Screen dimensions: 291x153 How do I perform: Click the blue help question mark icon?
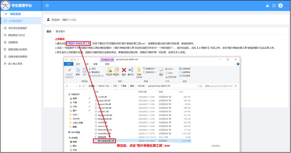(238, 64)
